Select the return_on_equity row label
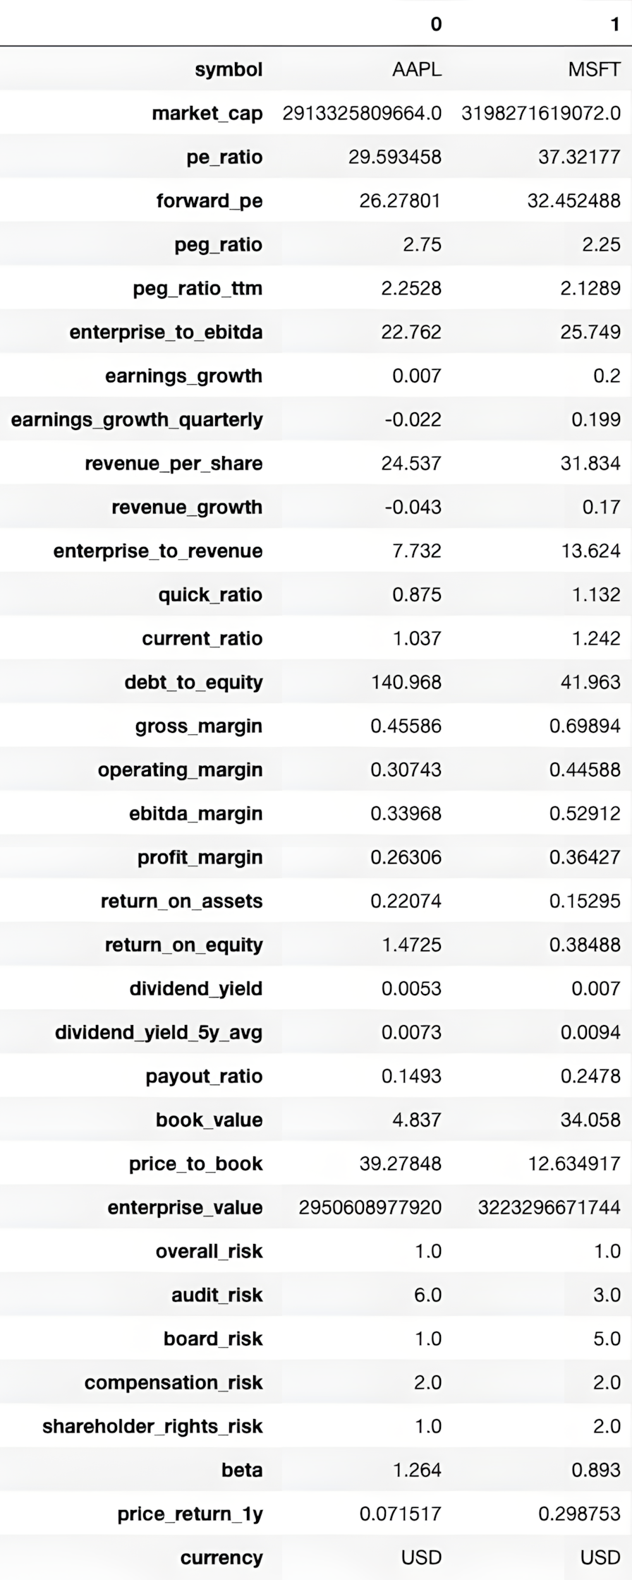This screenshot has height=1580, width=632. pyautogui.click(x=183, y=945)
